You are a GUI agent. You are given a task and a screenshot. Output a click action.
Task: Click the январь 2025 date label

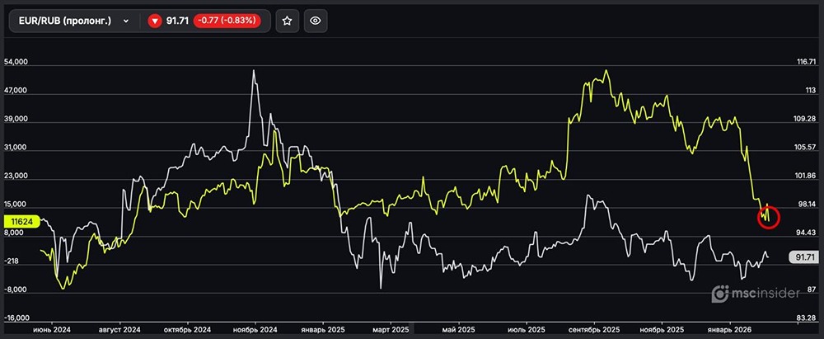click(323, 330)
